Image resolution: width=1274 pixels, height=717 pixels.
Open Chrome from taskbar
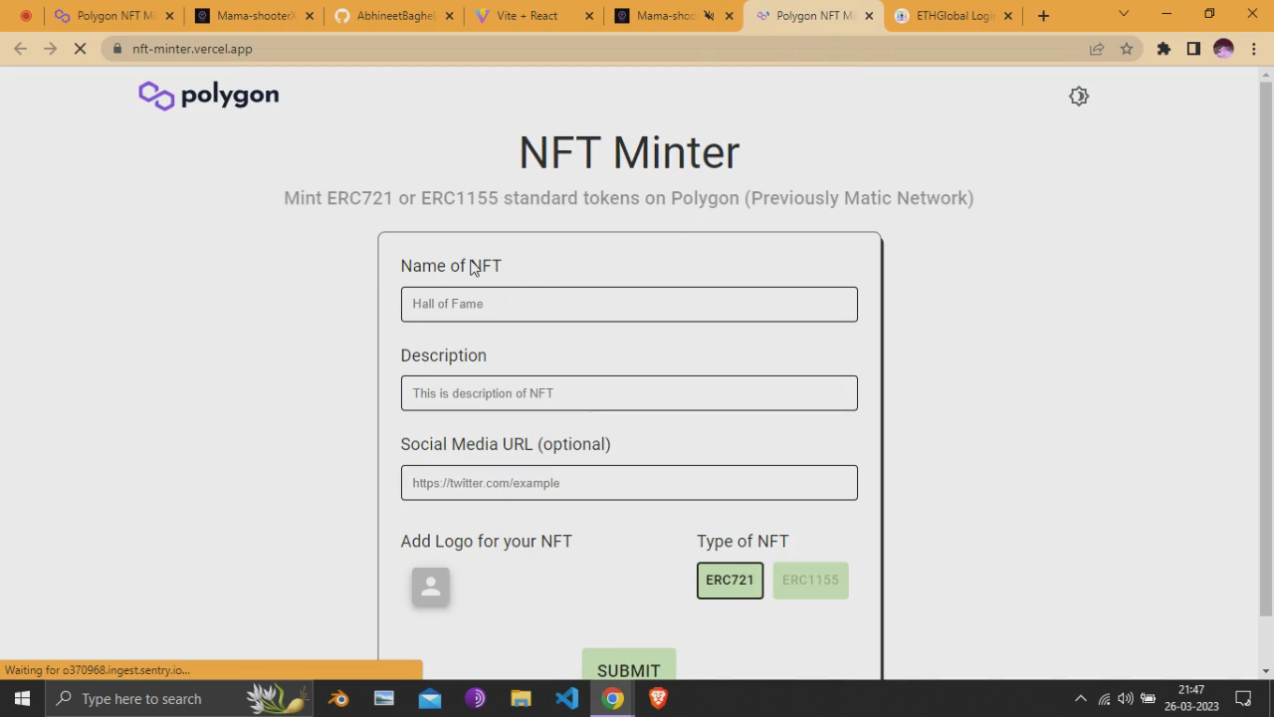612,699
